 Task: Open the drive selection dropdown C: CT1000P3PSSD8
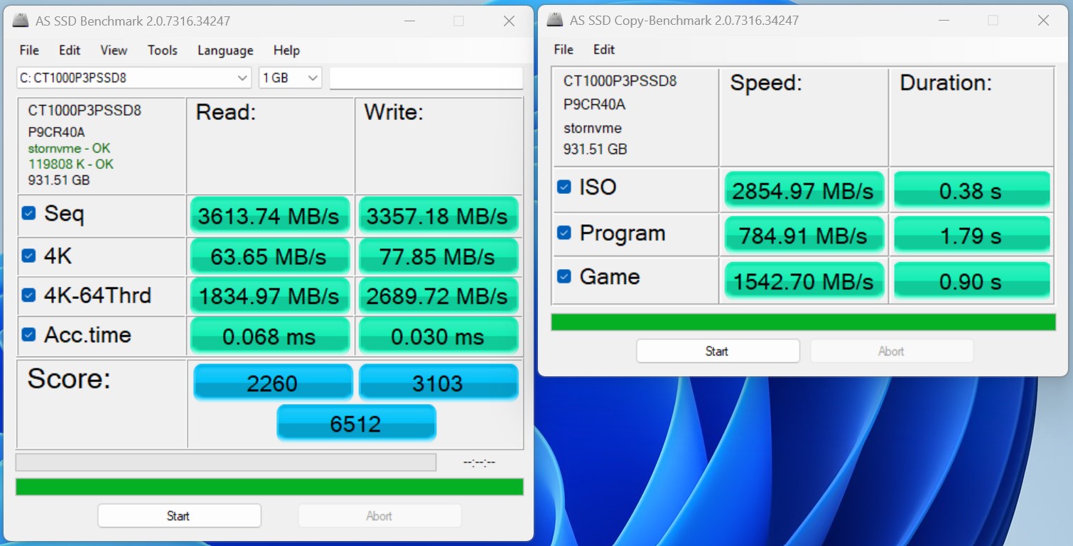tap(134, 78)
